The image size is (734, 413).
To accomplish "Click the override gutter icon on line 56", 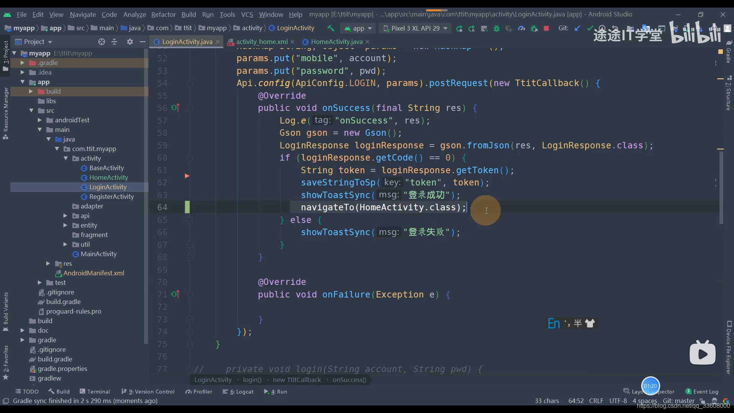I will [175, 108].
